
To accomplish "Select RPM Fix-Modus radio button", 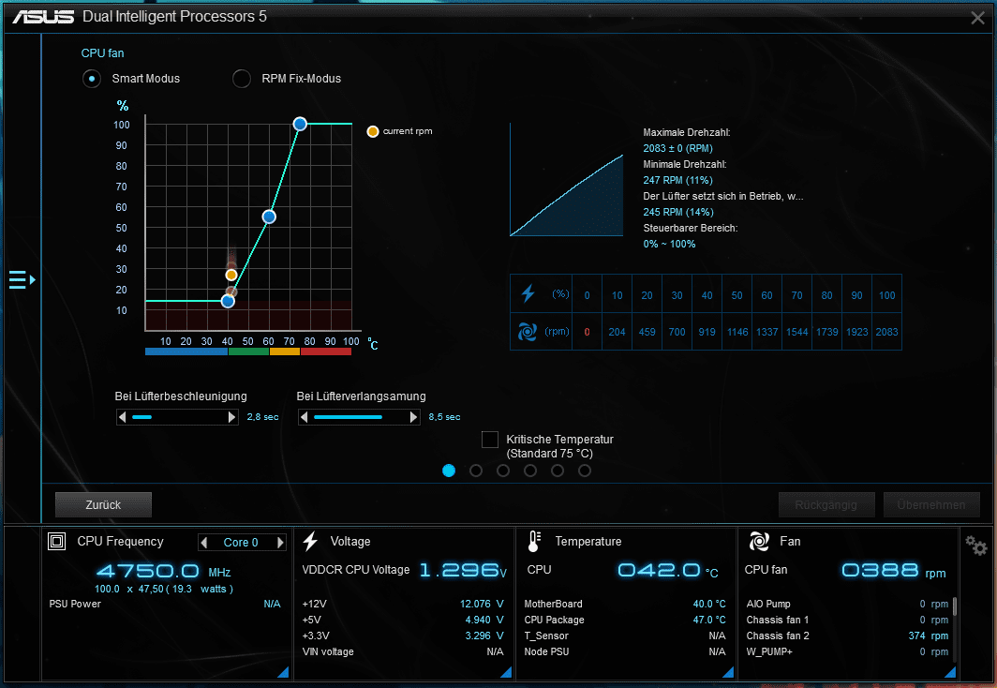I will pyautogui.click(x=242, y=79).
